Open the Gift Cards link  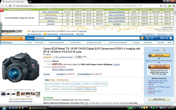[80, 34]
